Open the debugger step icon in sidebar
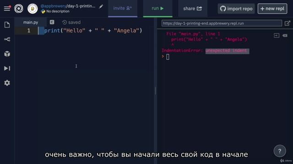The image size is (293, 164). pos(7,68)
